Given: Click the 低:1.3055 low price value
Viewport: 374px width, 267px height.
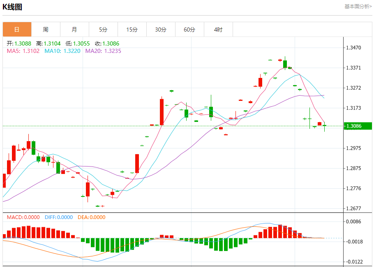Looking at the screenshot, I should click(78, 43).
